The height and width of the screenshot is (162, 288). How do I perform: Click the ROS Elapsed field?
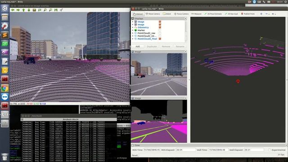point(186,150)
